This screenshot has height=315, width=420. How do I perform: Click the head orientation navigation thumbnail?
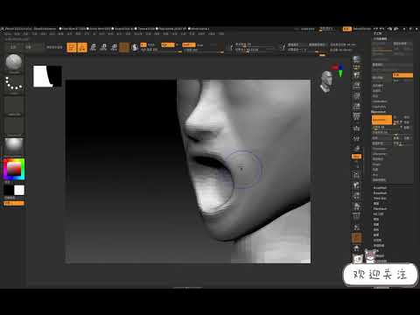click(x=326, y=81)
